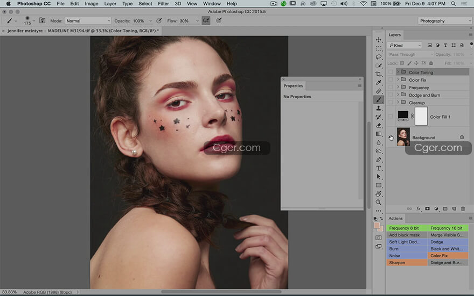Viewport: 474px width, 296px height.
Task: Select the Rectangular Marquee tool
Action: tap(379, 48)
